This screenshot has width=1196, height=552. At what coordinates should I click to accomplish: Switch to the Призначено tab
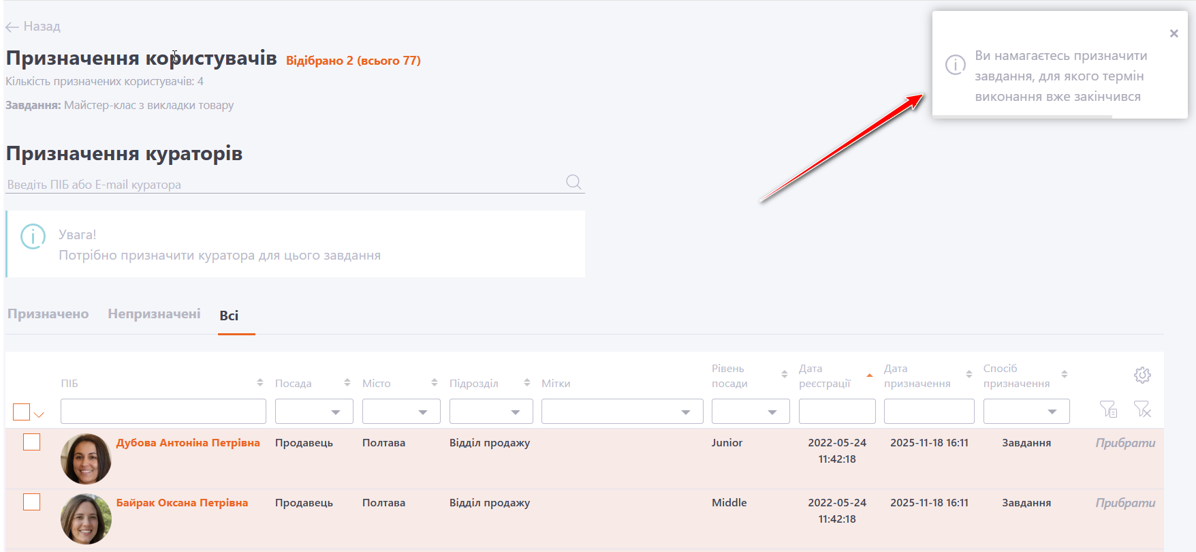pyautogui.click(x=48, y=314)
